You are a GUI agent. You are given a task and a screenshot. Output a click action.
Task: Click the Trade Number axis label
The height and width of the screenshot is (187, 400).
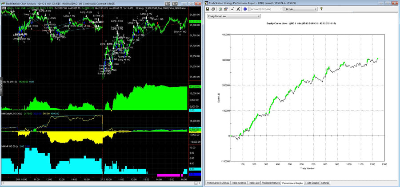pyautogui.click(x=308, y=168)
